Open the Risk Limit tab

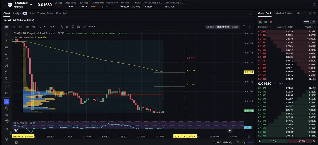pyautogui.click(x=62, y=13)
